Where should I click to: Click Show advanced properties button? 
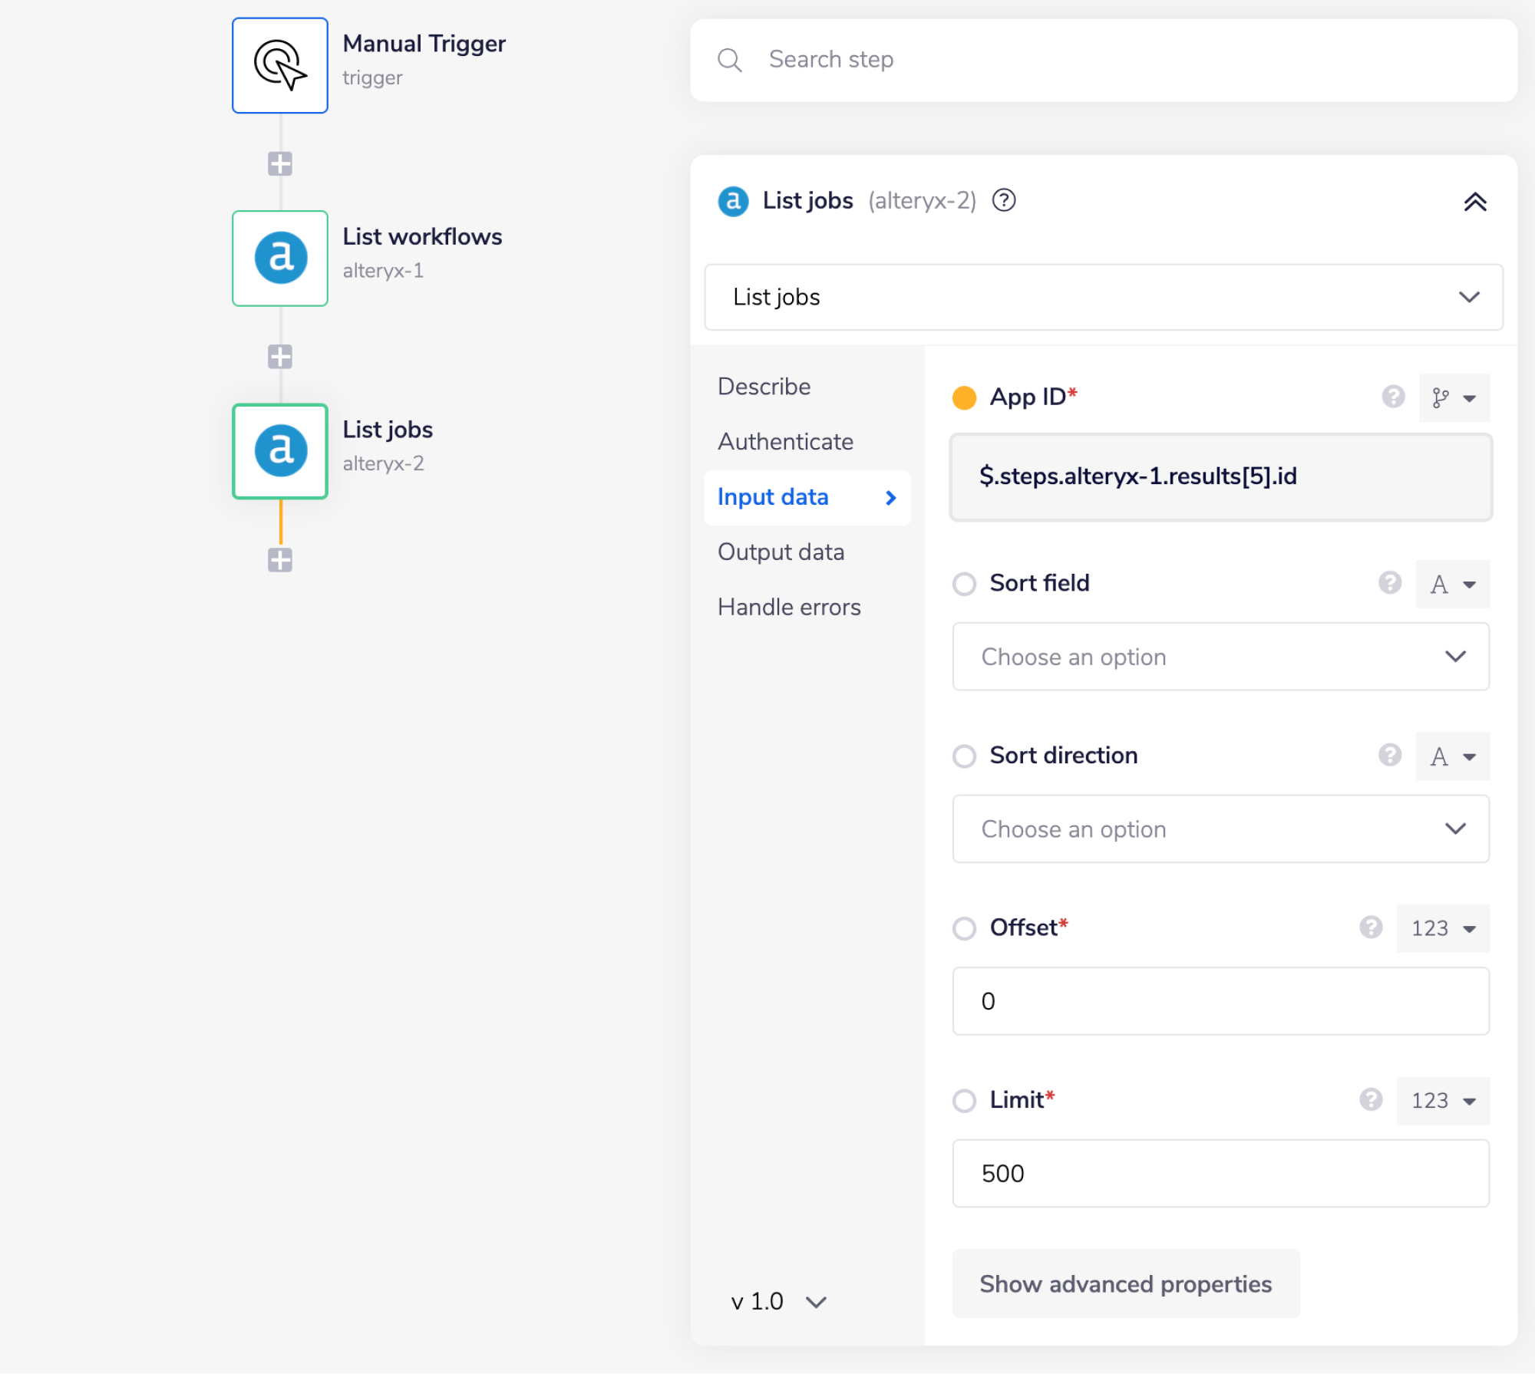click(x=1125, y=1284)
